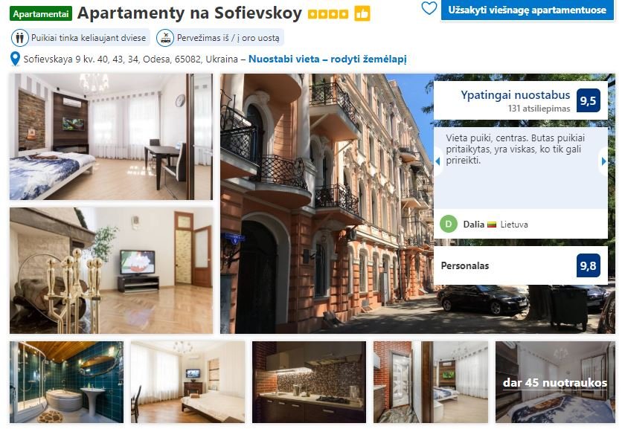Save property with the heart icon

point(429,8)
